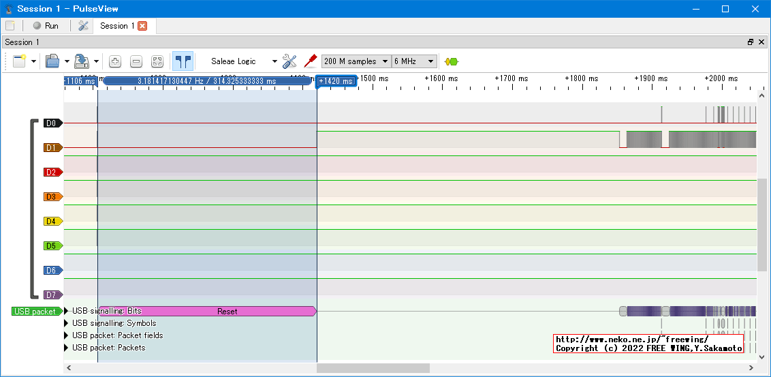
Task: Open the settings wrench icon beside Run
Action: pyautogui.click(x=83, y=26)
